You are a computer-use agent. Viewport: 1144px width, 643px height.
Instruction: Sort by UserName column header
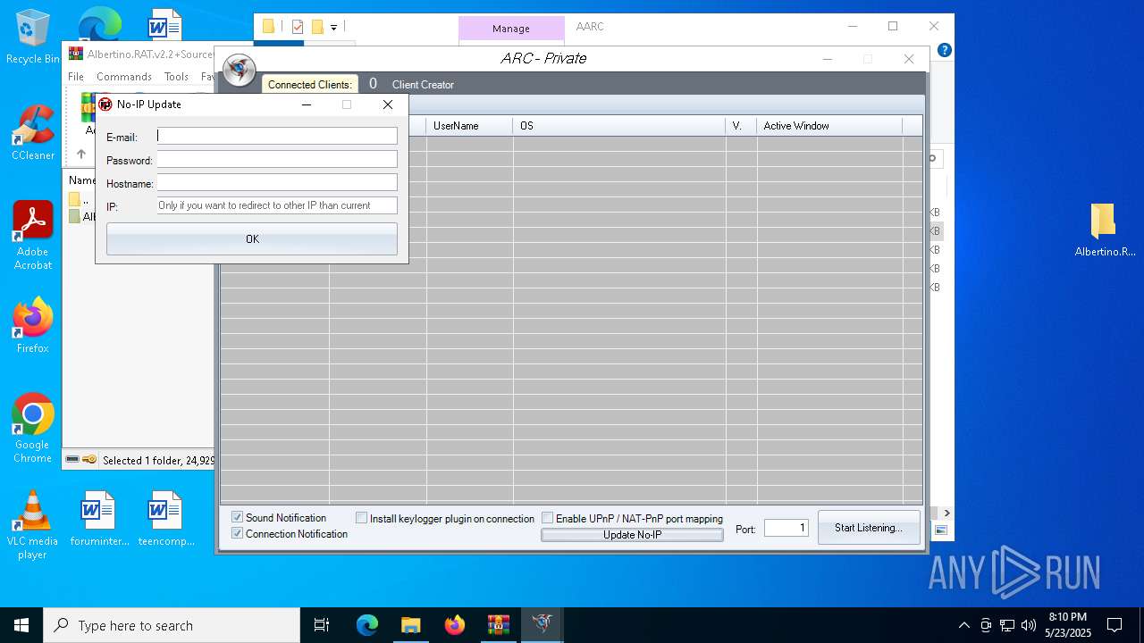point(469,126)
